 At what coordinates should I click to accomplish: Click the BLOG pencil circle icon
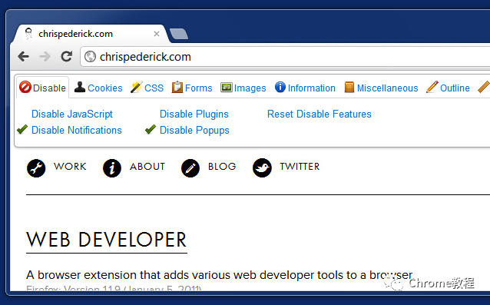pyautogui.click(x=190, y=168)
